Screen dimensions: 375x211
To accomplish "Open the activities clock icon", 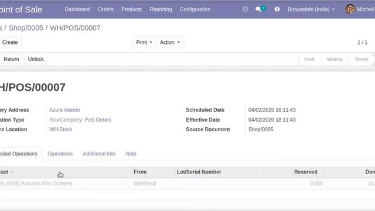I will point(245,9).
